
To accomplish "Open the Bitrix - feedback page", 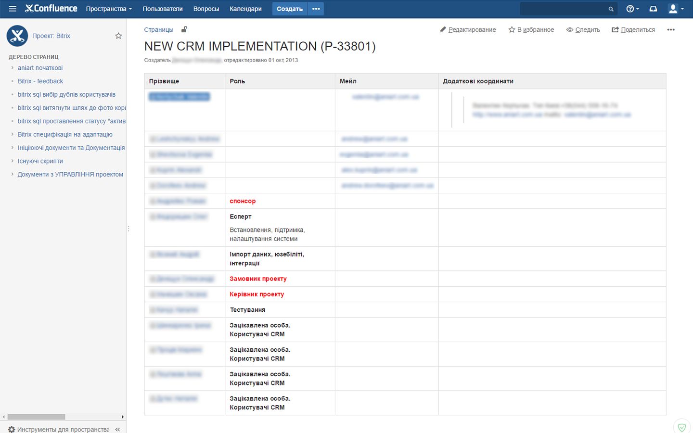I will click(40, 81).
